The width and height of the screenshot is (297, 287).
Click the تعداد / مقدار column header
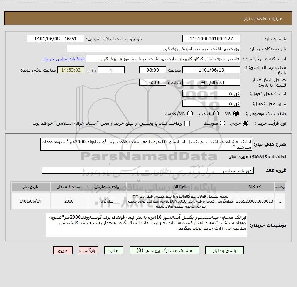coord(69,187)
